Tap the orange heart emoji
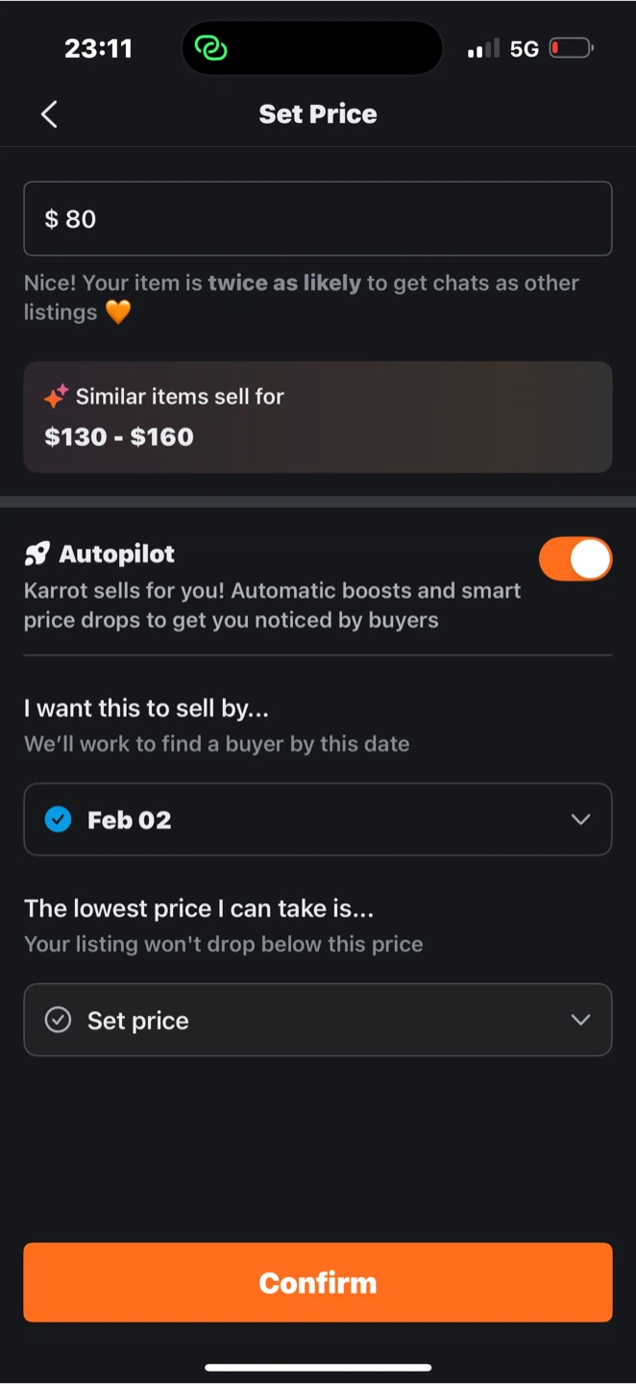The width and height of the screenshot is (636, 1384). point(118,312)
